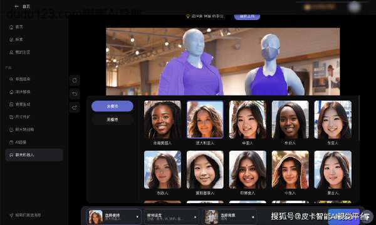Open the 选择背景 background dropdown
Viewport: 376px width, 225px height.
tap(229, 217)
